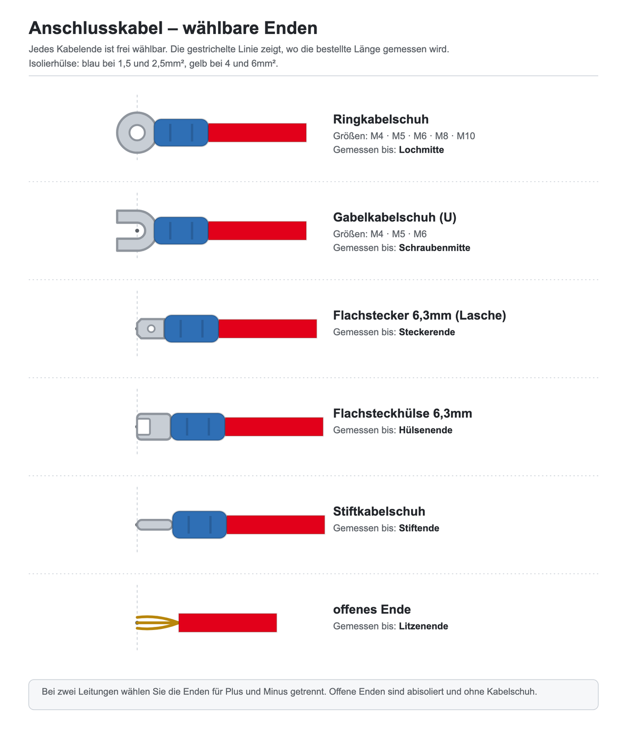This screenshot has height=745, width=627.
Task: Click the Stiftkabelschuh heading
Action: (x=379, y=511)
